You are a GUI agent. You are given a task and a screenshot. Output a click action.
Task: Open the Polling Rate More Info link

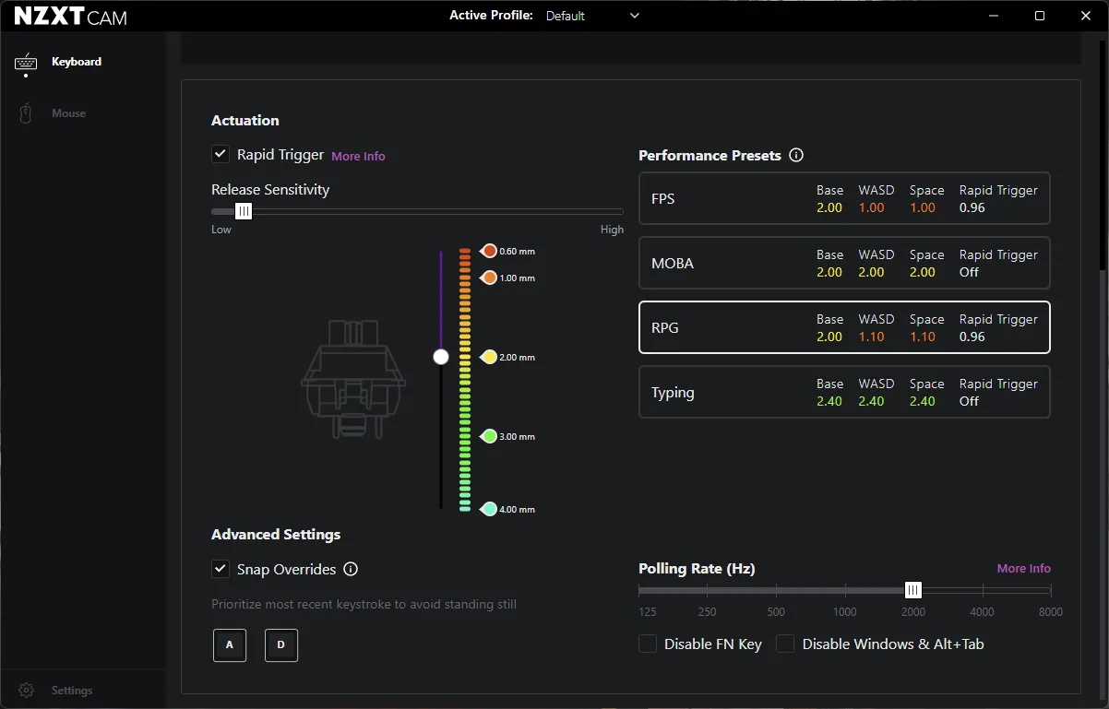[1024, 569]
